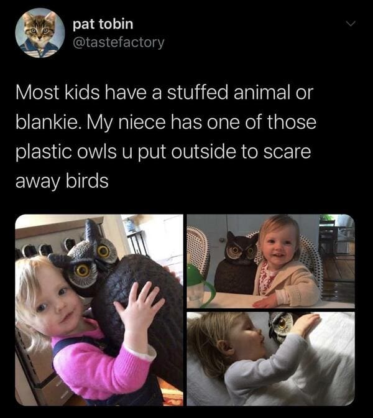Screen dimensions: 373x418
Task: Open the photo of girl sleeping with owl
Action: 270,359
